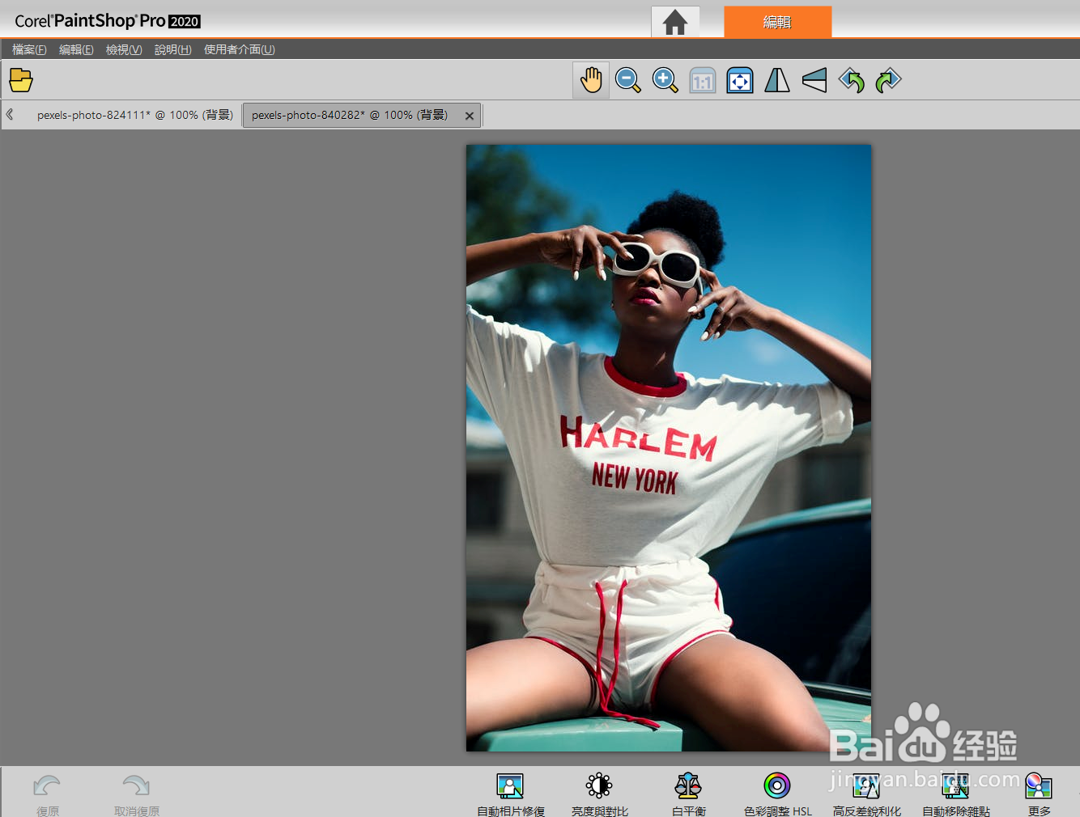This screenshot has height=817, width=1080.
Task: Rotate image left (blue/green arrow)
Action: [x=852, y=80]
